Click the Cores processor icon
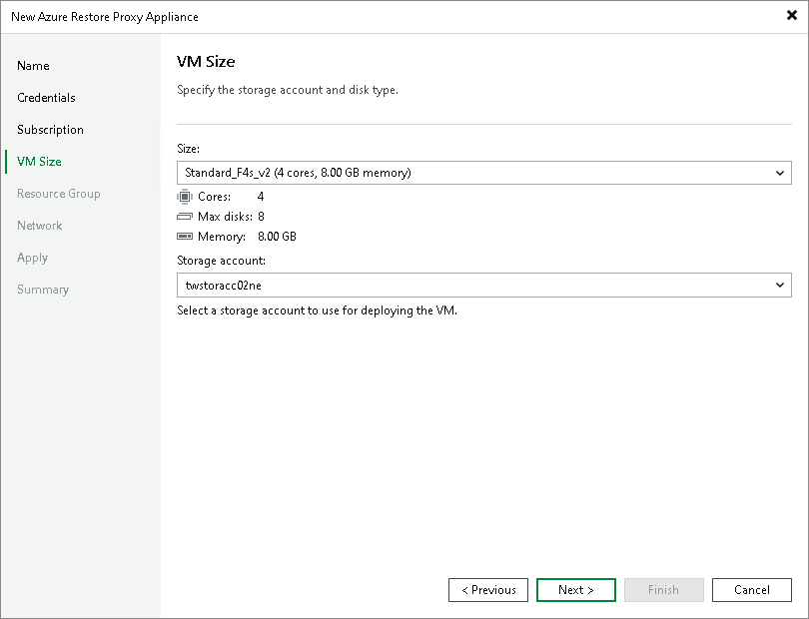The width and height of the screenshot is (809, 619). [184, 197]
